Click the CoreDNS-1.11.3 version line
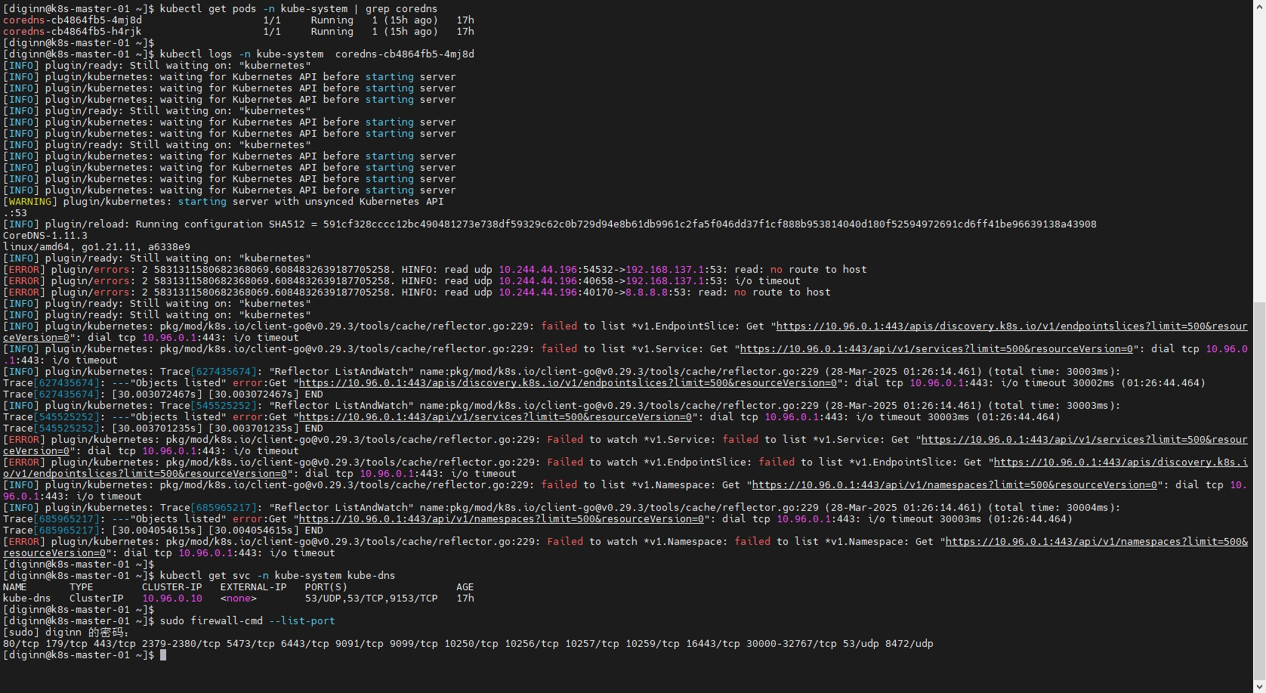Image resolution: width=1266 pixels, height=693 pixels. click(45, 236)
